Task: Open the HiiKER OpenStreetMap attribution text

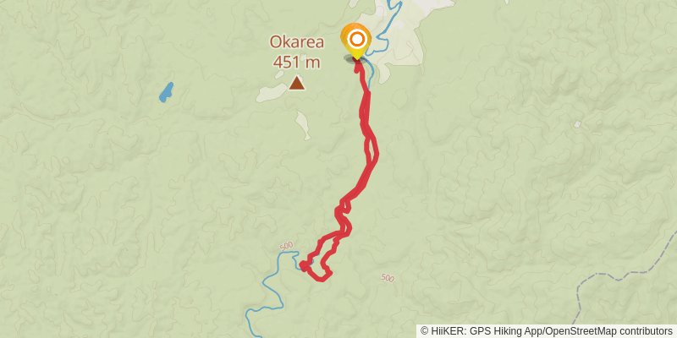Action: 547,330
